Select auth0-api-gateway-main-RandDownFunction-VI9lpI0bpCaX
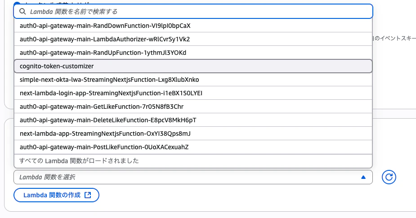The width and height of the screenshot is (416, 218). 193,26
